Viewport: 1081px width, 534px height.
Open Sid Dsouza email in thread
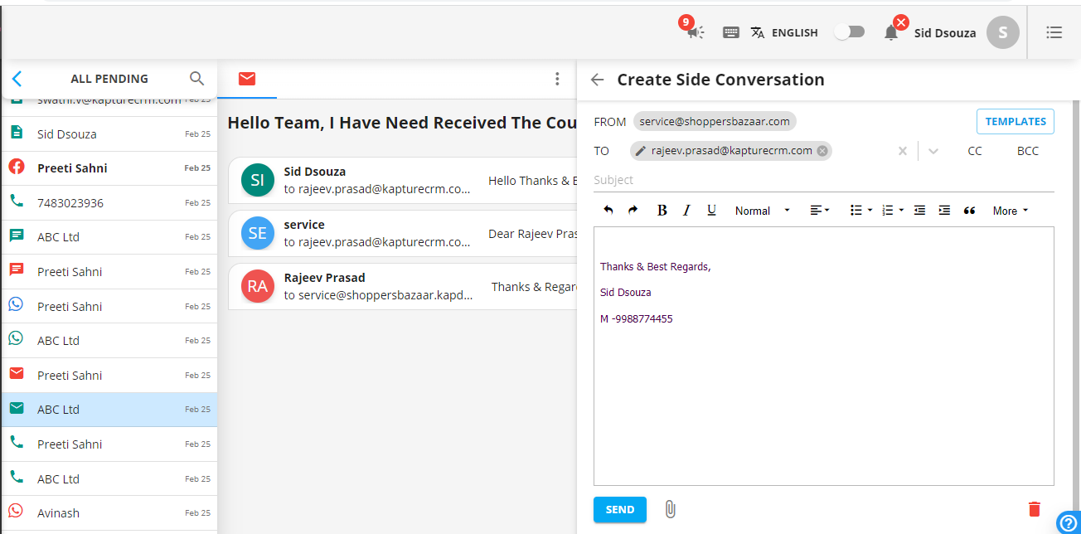(403, 180)
